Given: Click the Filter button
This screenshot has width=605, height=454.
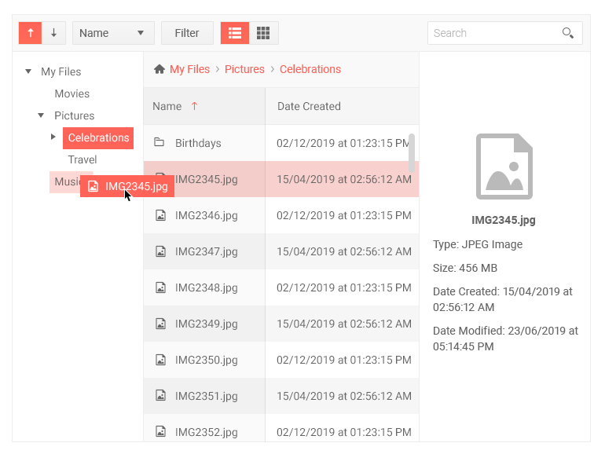Looking at the screenshot, I should (187, 33).
